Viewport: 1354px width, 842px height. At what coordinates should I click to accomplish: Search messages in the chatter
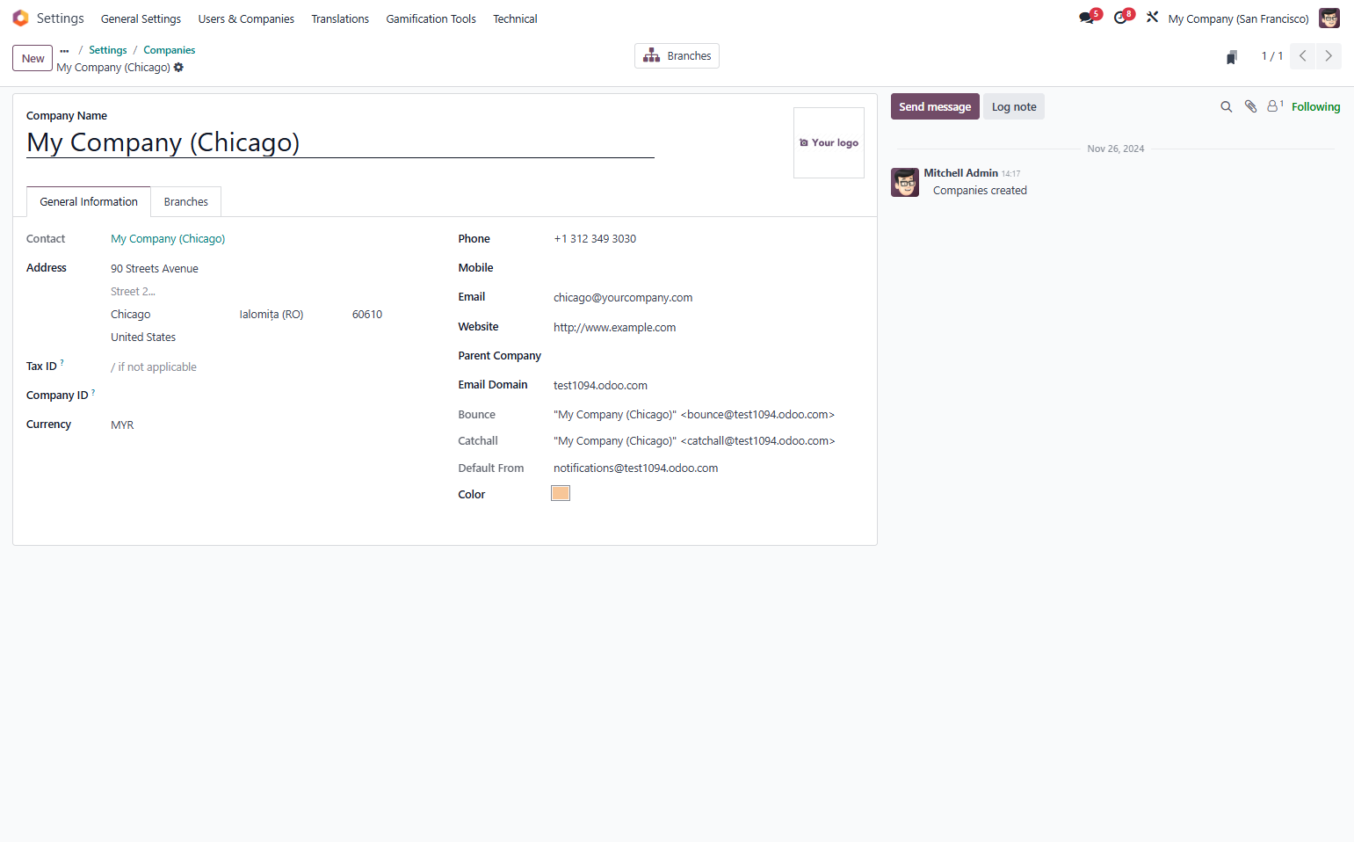(1226, 107)
